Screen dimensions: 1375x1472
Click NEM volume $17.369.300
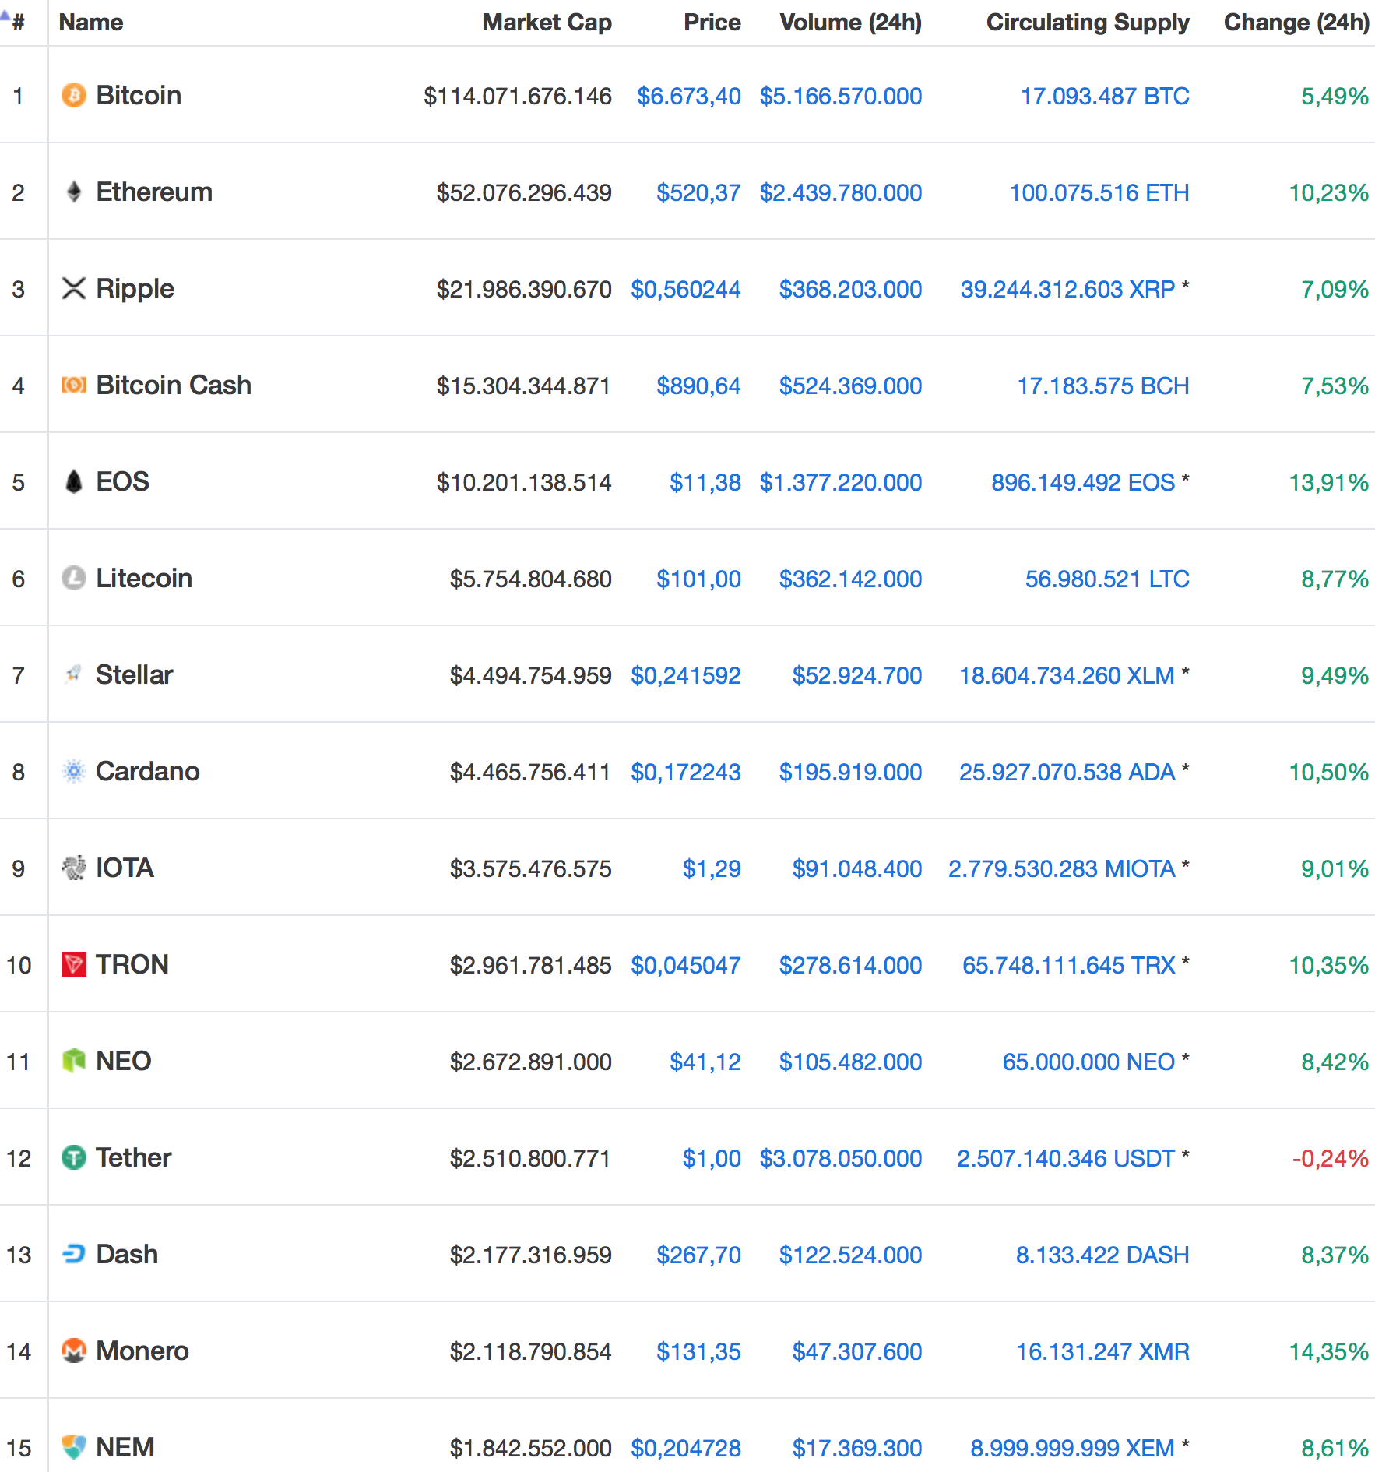[x=857, y=1448]
